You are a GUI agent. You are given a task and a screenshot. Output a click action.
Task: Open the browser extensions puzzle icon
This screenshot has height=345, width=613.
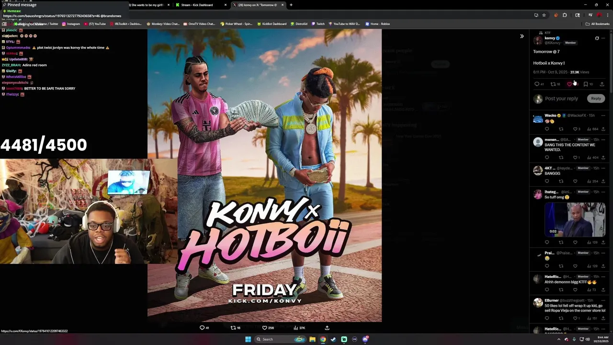[x=565, y=15]
